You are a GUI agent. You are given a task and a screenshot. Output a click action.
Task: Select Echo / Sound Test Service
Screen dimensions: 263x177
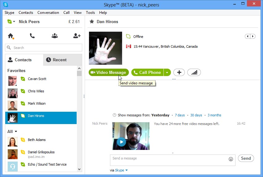[41, 166]
